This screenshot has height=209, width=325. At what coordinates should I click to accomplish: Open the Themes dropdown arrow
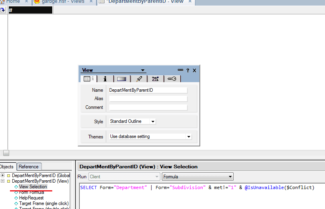(189, 136)
